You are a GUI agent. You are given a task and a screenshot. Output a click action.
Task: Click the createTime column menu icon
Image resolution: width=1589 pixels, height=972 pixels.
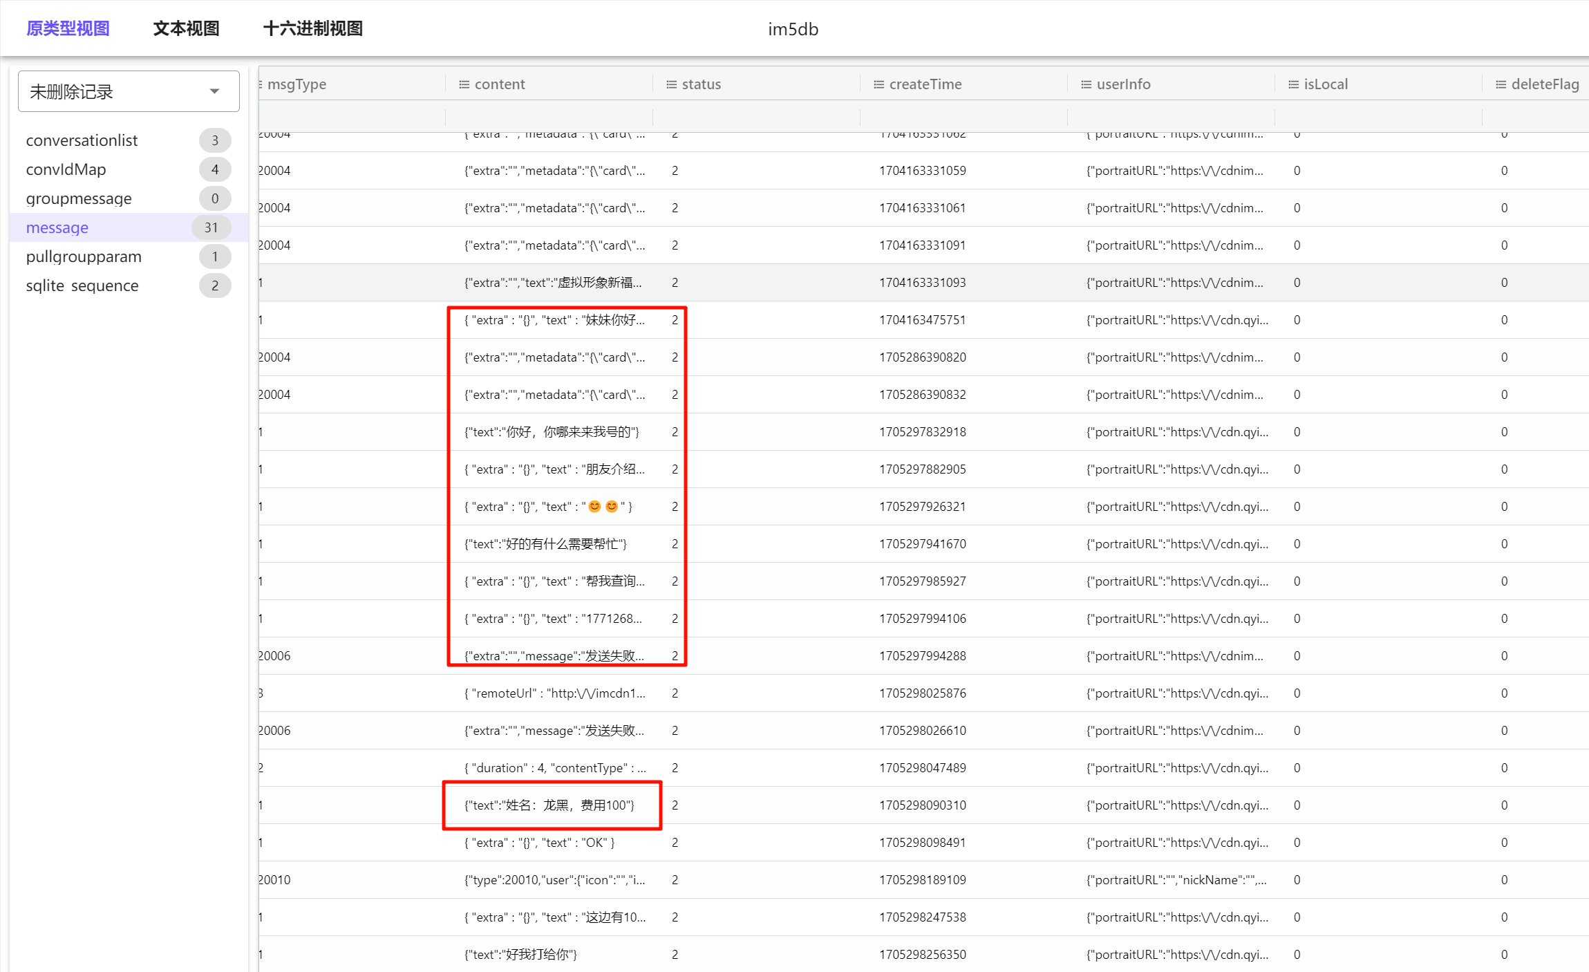(878, 84)
